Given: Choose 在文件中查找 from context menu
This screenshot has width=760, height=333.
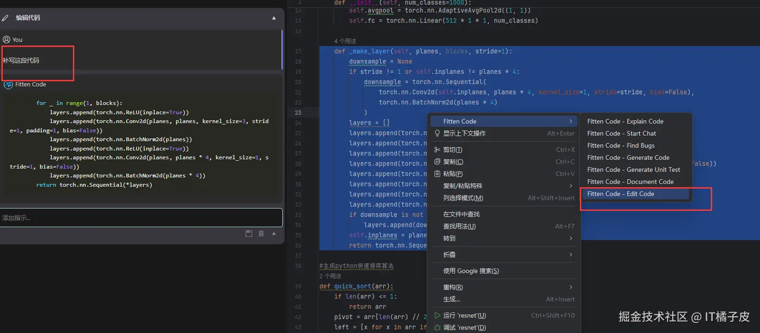Looking at the screenshot, I should tap(504, 214).
